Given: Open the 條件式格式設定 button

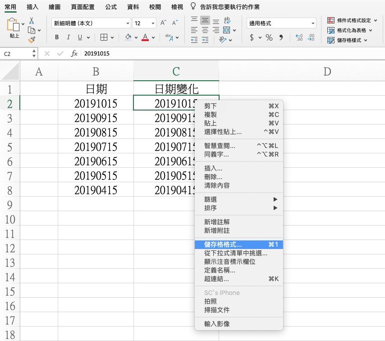Looking at the screenshot, I should (350, 20).
